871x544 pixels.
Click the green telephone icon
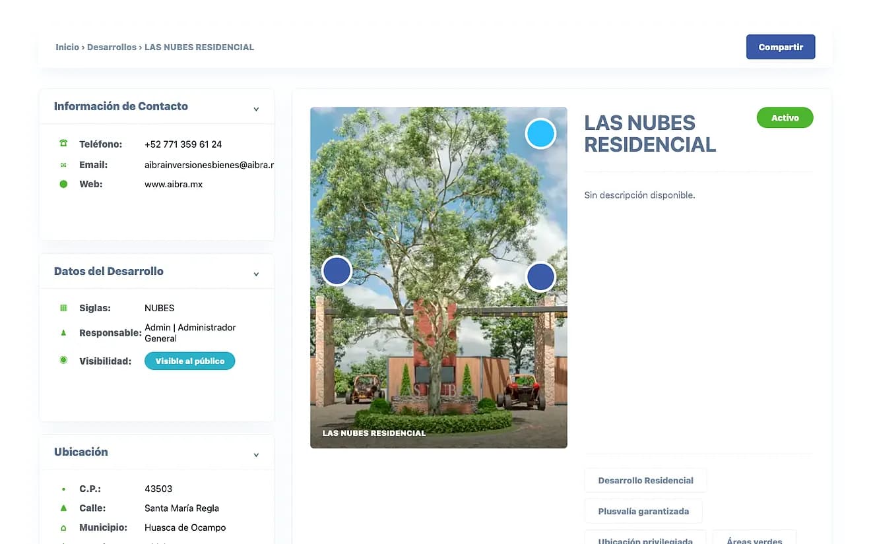(x=63, y=144)
